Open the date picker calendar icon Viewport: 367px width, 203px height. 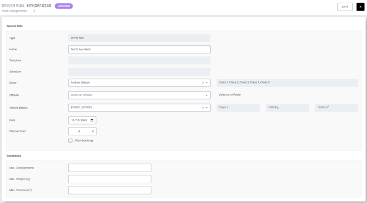tap(92, 120)
